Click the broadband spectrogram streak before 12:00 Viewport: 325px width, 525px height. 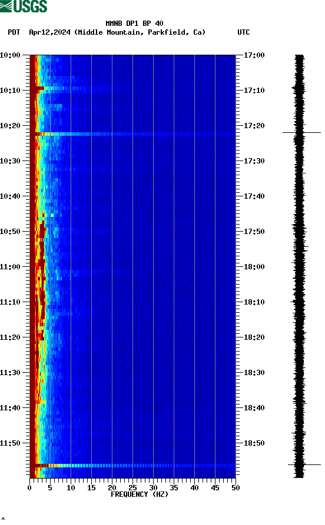(132, 466)
